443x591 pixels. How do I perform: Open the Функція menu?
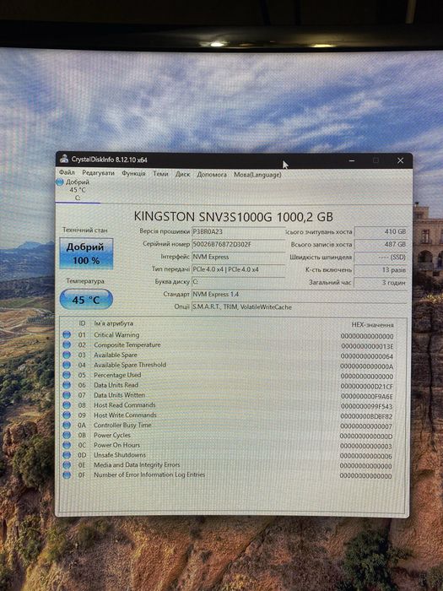coord(133,173)
